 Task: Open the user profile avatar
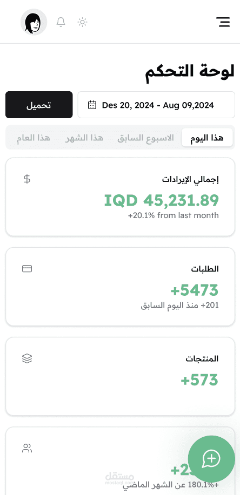[x=34, y=22]
